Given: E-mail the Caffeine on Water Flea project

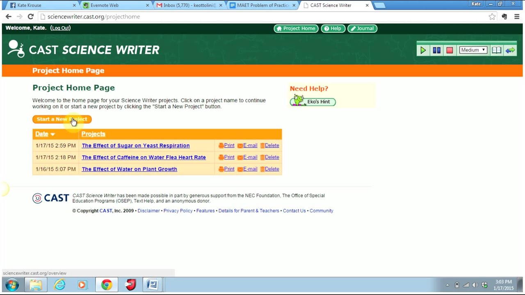Looking at the screenshot, I should click(x=247, y=157).
